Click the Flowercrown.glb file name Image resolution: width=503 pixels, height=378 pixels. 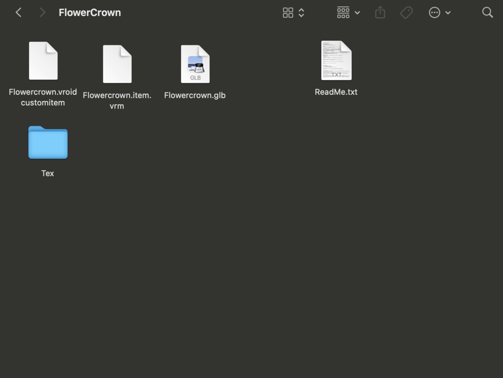(x=195, y=95)
